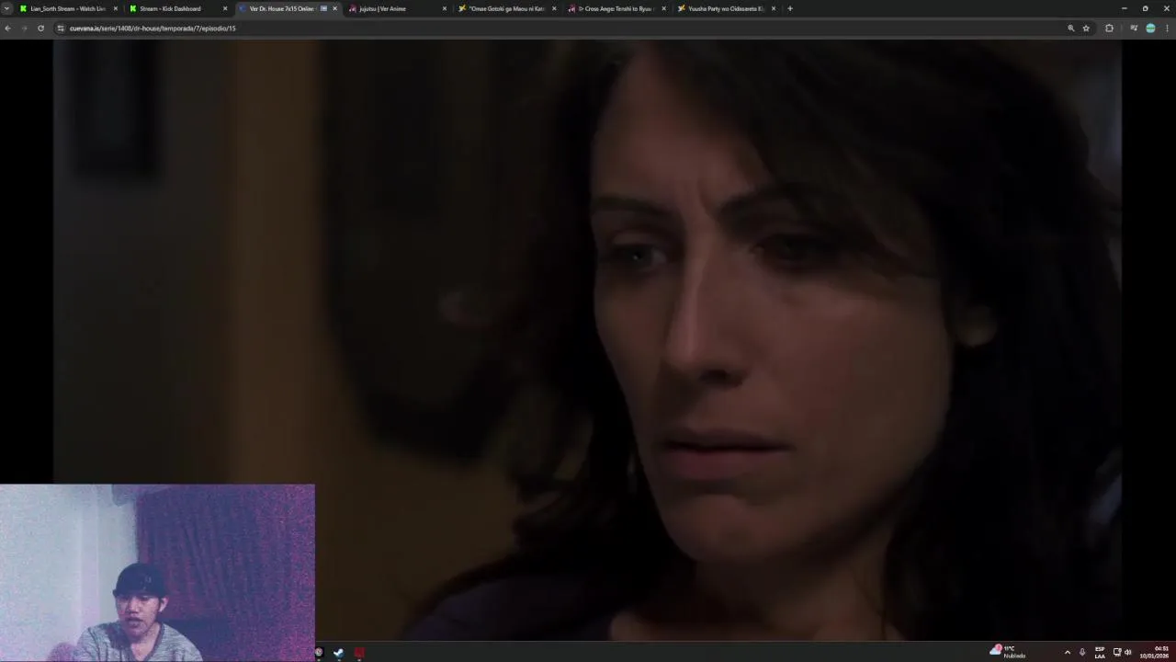Reload the current page
The height and width of the screenshot is (662, 1176).
tap(40, 29)
